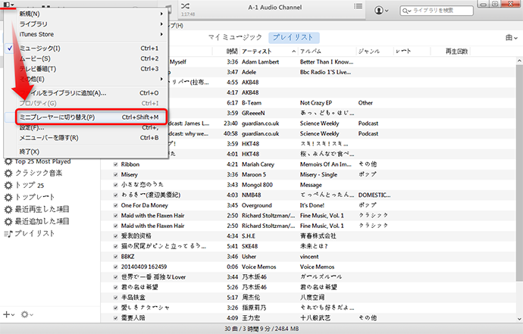The image size is (523, 334).
Task: Uncheck the BBKZ song checkbox
Action: [115, 257]
